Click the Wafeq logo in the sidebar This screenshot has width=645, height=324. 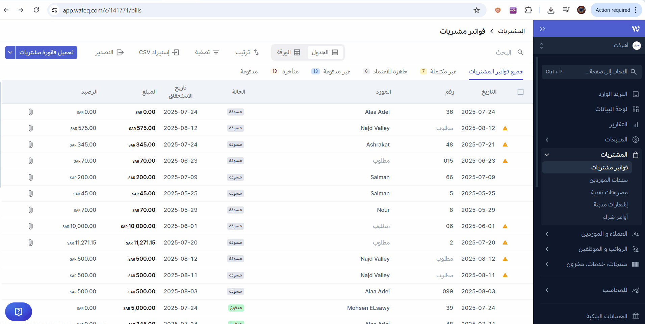636,29
